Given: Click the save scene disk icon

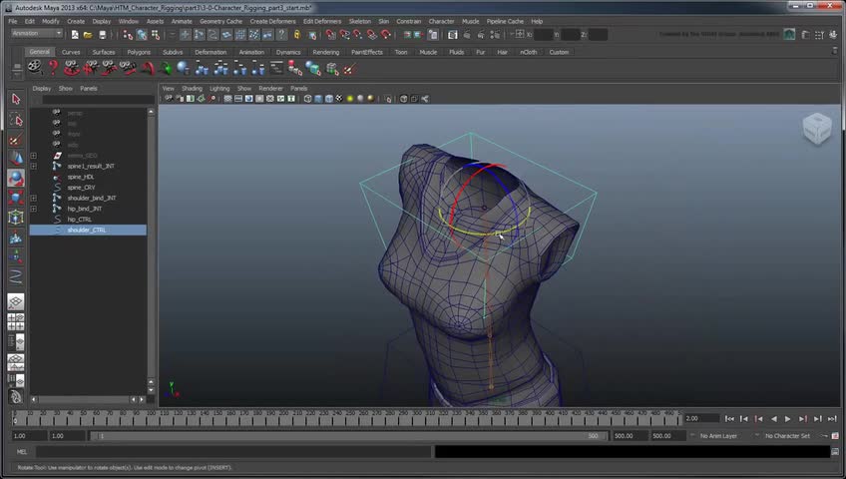Looking at the screenshot, I should pos(102,34).
